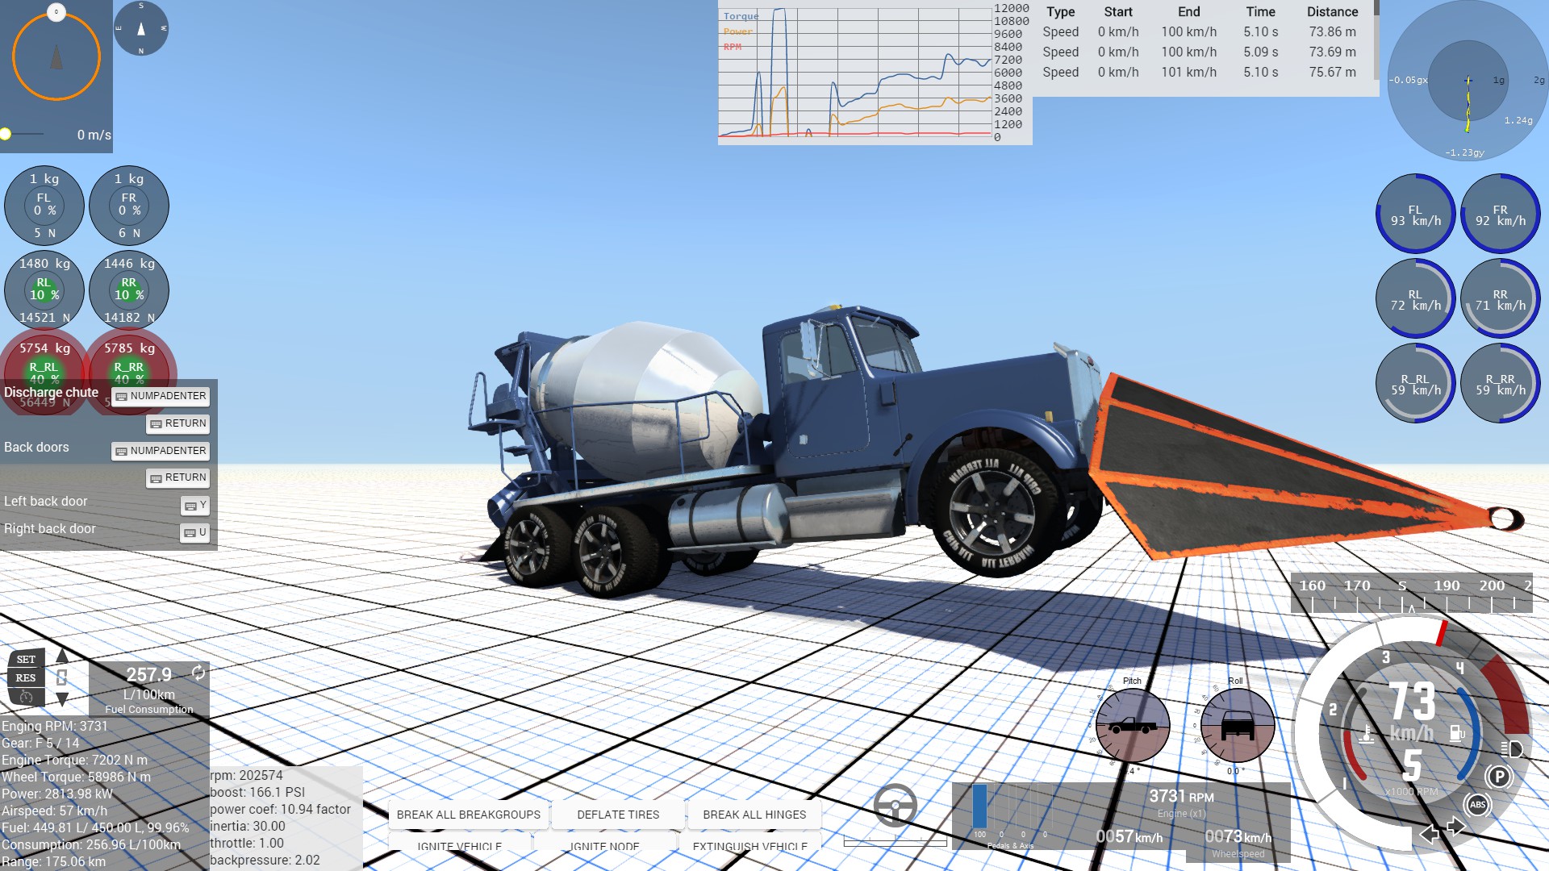Click the Power legend label in graph
The height and width of the screenshot is (871, 1549).
point(737,31)
